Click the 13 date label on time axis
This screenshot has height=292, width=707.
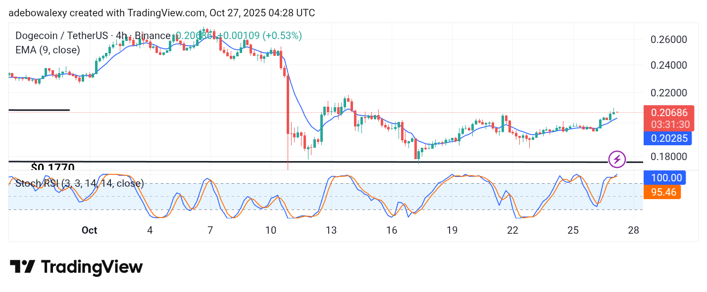pyautogui.click(x=331, y=230)
